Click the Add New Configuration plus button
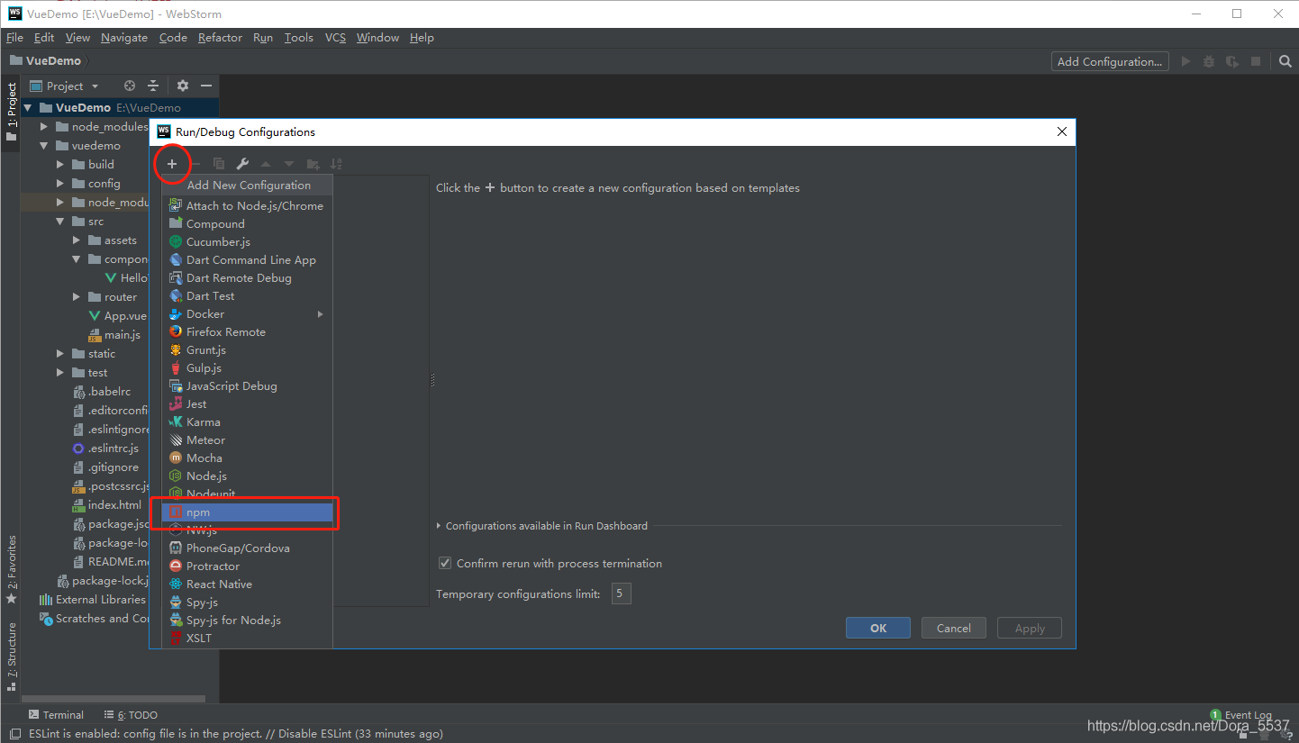 [172, 164]
